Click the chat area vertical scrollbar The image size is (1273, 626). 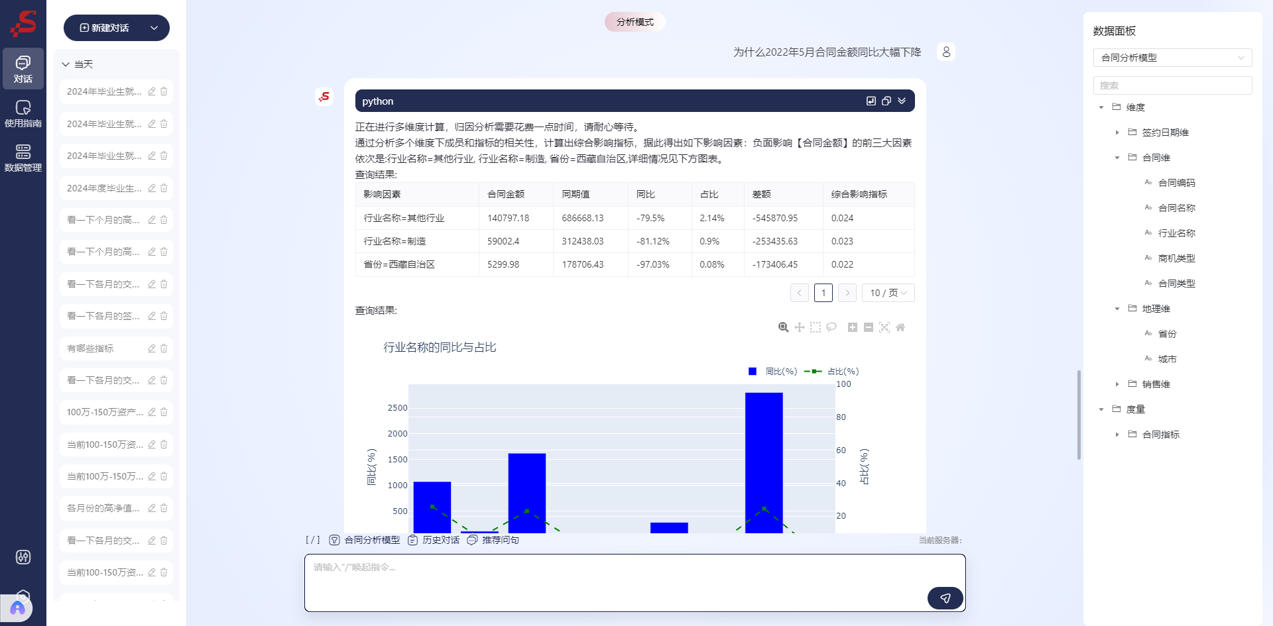coord(1079,415)
